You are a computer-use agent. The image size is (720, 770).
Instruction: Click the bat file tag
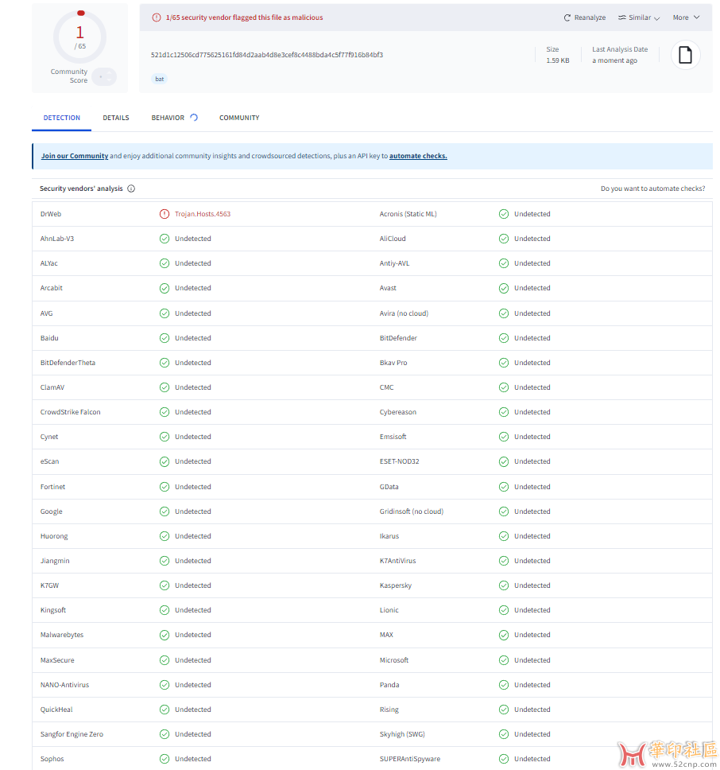160,79
